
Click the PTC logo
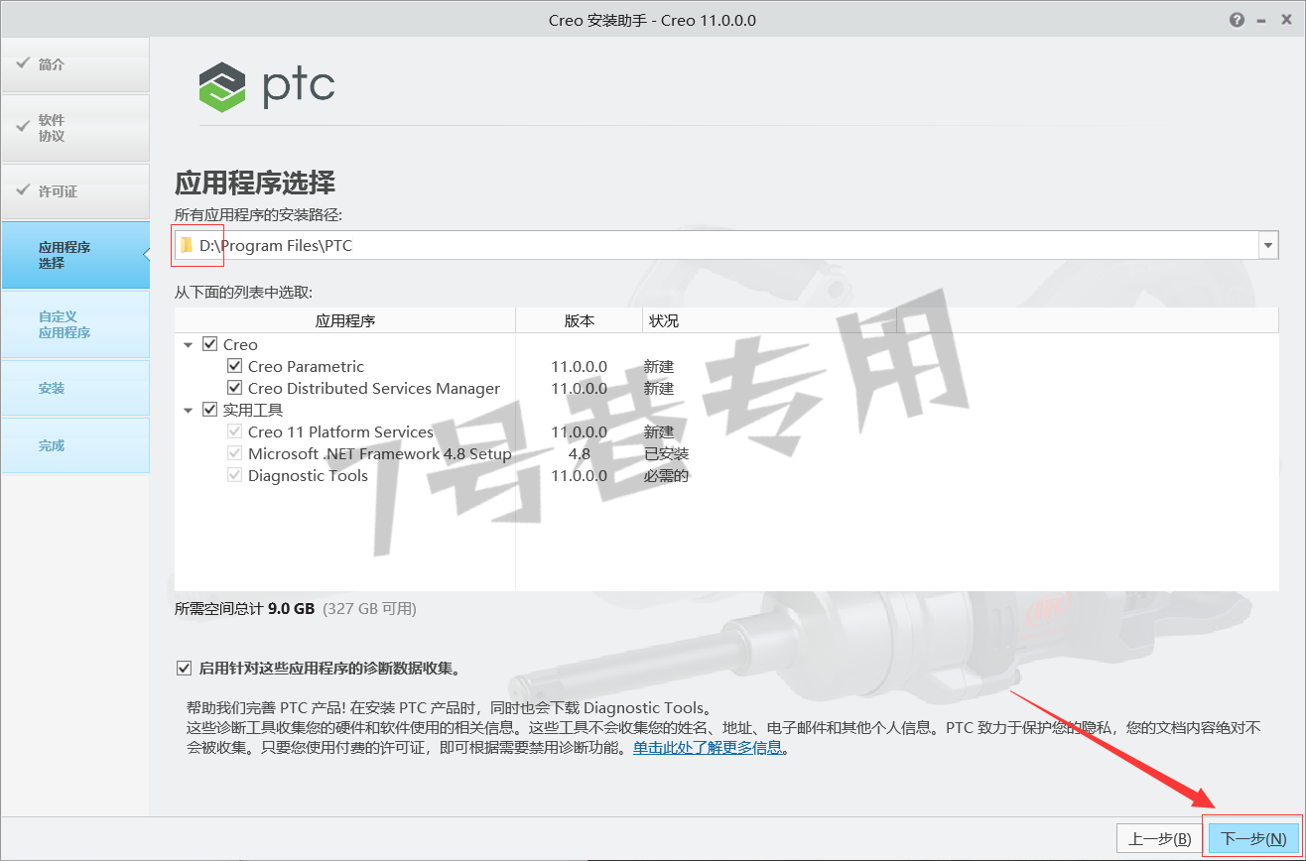tap(266, 86)
